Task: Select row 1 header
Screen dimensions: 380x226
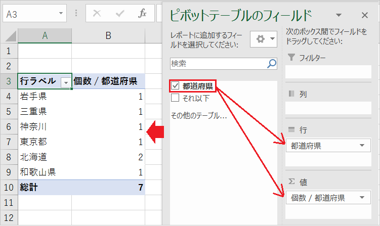Action: click(x=9, y=51)
